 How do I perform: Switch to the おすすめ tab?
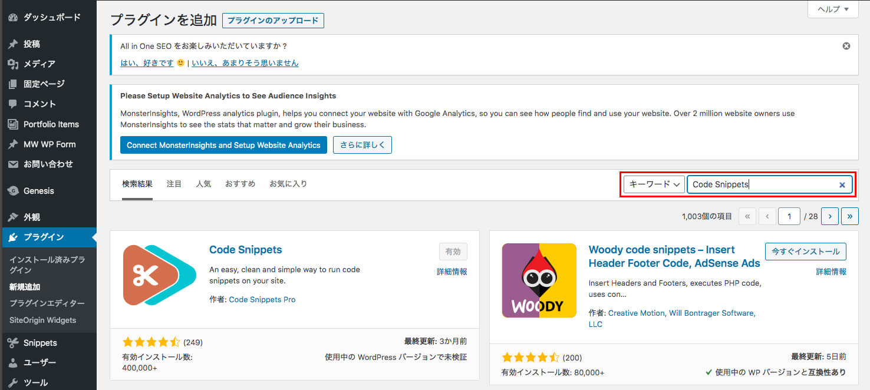point(240,184)
